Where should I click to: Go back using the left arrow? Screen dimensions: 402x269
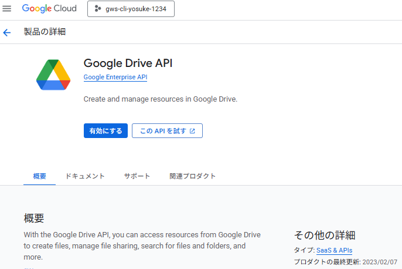point(7,32)
